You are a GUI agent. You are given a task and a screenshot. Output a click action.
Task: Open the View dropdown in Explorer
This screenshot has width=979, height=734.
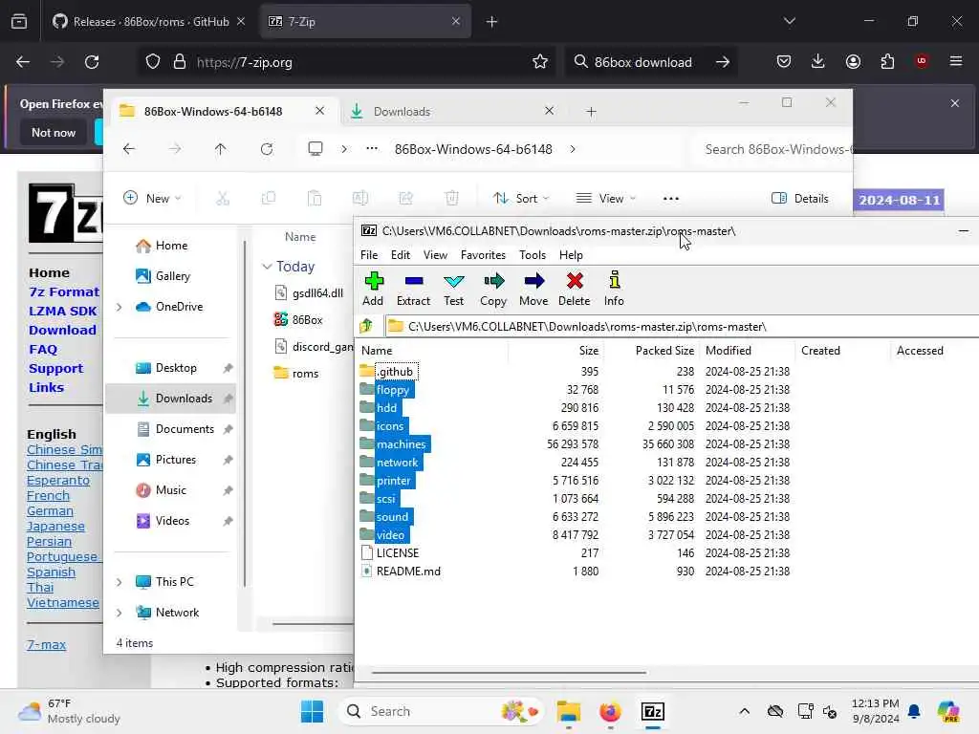[x=605, y=199]
